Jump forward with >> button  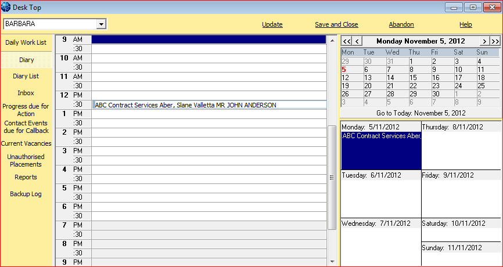495,41
